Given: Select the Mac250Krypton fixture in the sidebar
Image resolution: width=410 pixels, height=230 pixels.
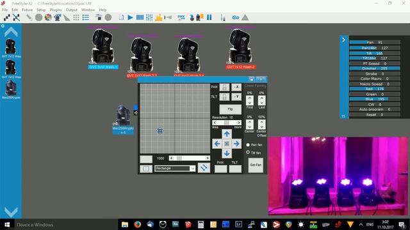Looking at the screenshot, I should pos(11,89).
